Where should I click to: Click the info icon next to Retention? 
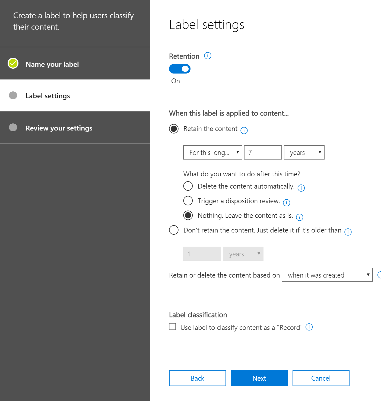[x=208, y=56]
